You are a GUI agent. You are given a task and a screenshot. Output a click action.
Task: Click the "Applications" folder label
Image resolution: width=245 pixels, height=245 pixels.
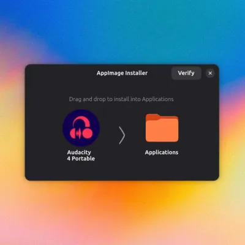click(x=162, y=153)
